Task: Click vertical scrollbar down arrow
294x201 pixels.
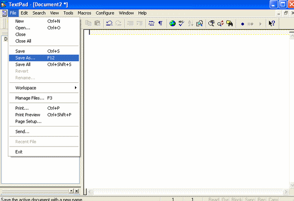Action: point(292,185)
